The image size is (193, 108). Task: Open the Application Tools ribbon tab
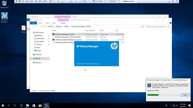pyautogui.click(x=63, y=20)
